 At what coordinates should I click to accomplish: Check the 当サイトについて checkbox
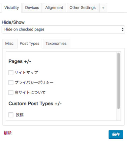pyautogui.click(x=11, y=93)
